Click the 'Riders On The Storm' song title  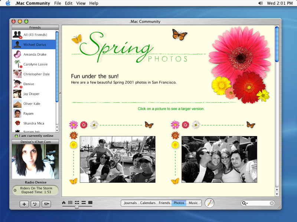click(36, 188)
